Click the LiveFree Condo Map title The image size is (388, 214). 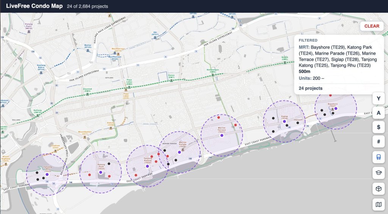coord(34,6)
